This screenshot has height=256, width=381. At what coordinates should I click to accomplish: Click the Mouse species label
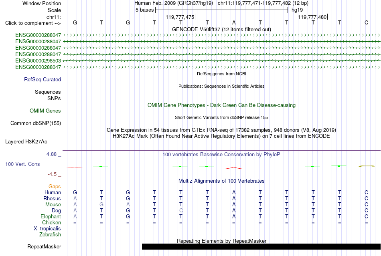coord(53,205)
